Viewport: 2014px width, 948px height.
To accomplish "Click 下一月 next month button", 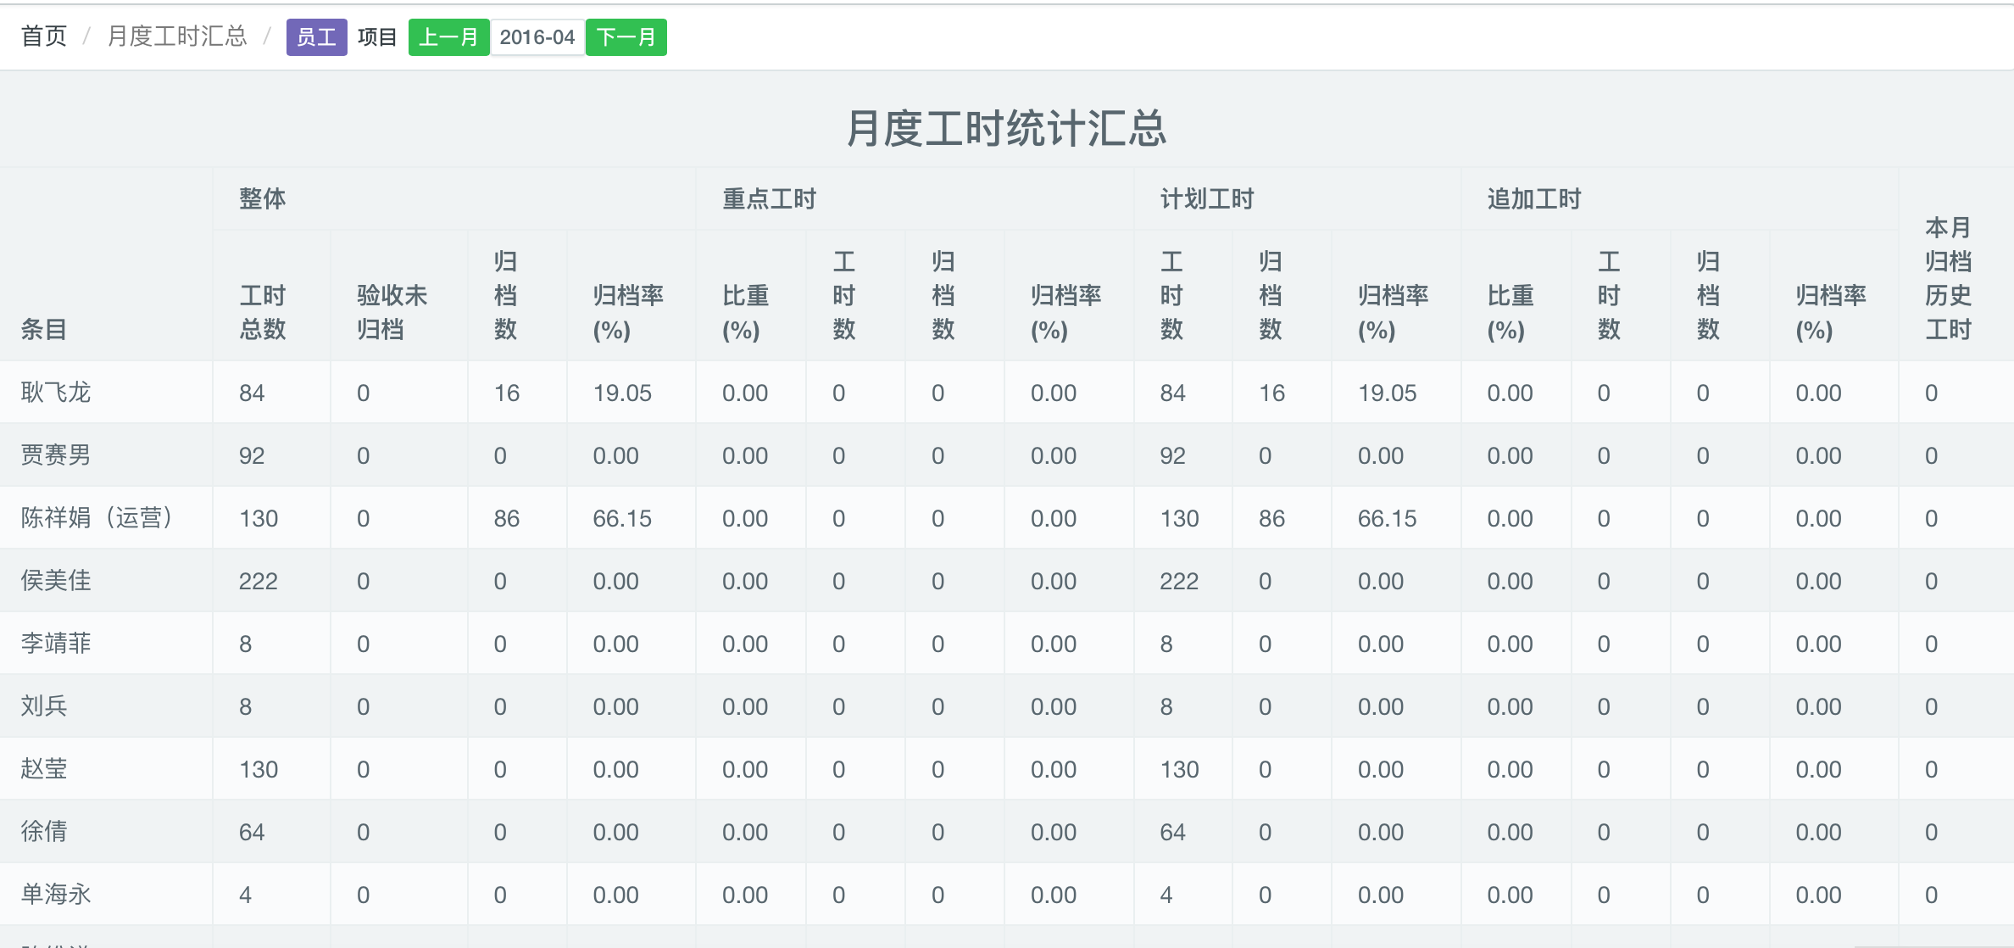I will 626,37.
